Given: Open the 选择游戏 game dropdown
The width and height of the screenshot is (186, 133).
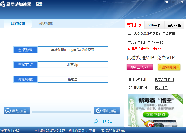Looking at the screenshot, I should tap(73, 50).
